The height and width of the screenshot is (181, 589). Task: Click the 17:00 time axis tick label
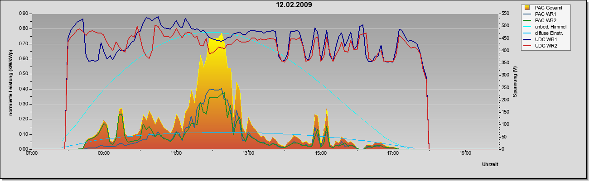393,154
